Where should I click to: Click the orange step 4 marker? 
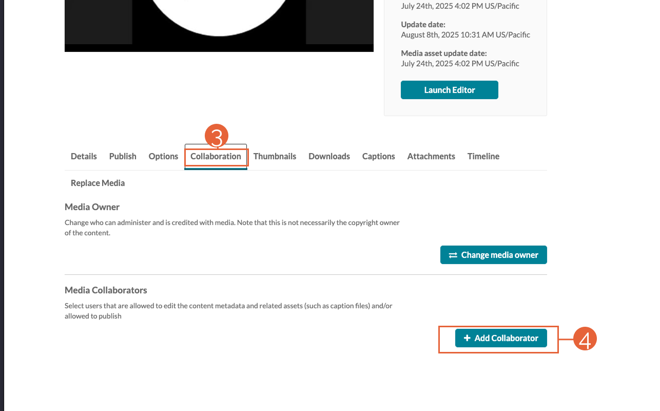click(x=585, y=339)
